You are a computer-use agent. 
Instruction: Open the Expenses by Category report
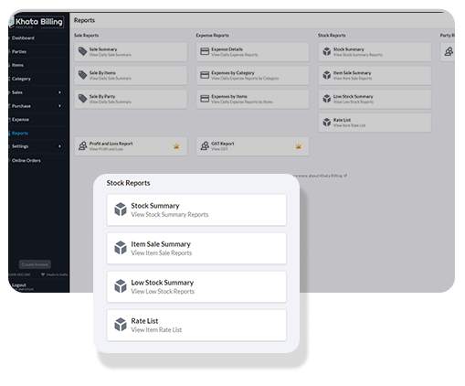click(x=253, y=75)
